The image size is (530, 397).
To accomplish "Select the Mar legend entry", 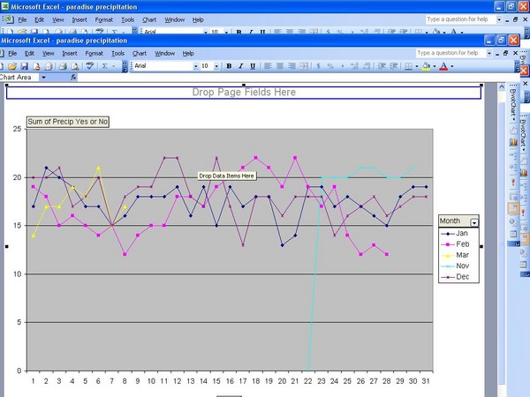I will click(455, 255).
